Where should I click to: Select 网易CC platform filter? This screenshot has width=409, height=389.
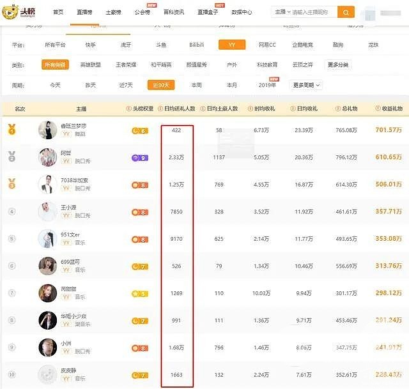coord(267,45)
